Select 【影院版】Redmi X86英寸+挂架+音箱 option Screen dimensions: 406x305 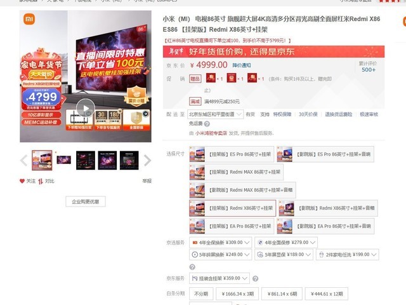328,208
